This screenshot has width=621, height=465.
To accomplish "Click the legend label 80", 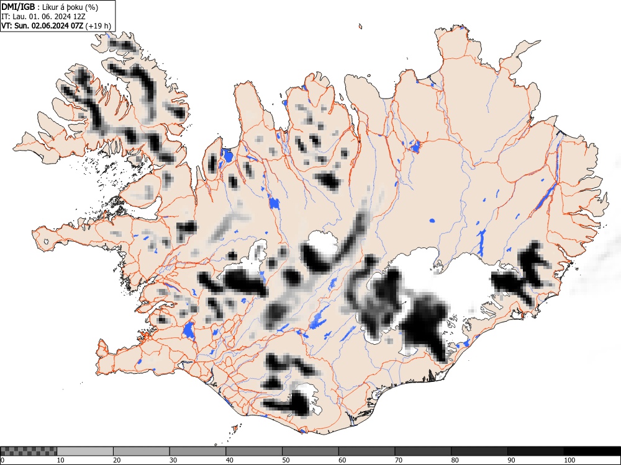I will tap(455, 460).
